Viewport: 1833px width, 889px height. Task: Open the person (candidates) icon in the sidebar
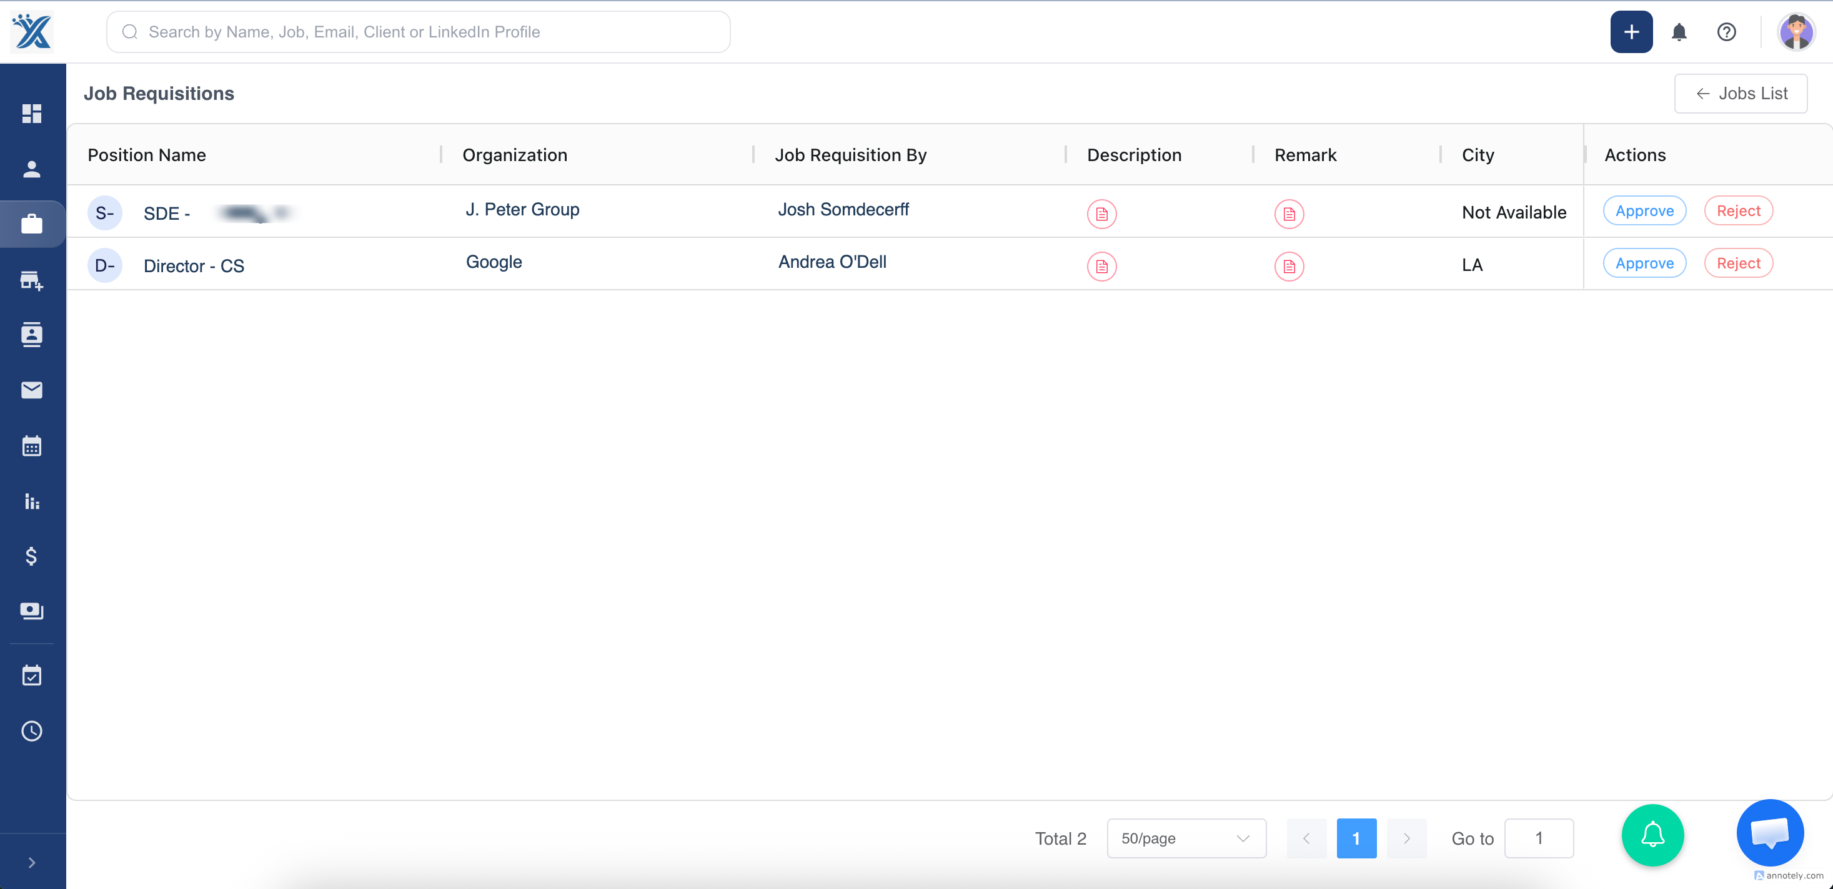[x=32, y=169]
